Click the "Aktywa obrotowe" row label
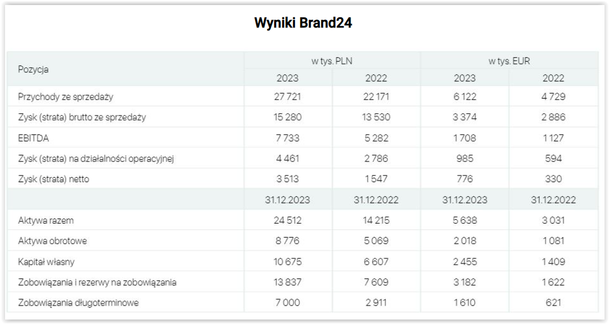 tap(53, 241)
